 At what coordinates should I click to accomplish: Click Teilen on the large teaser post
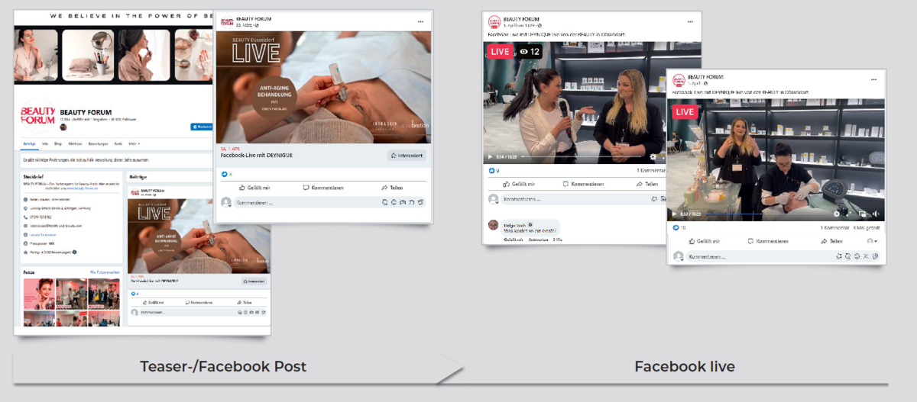pyautogui.click(x=392, y=188)
